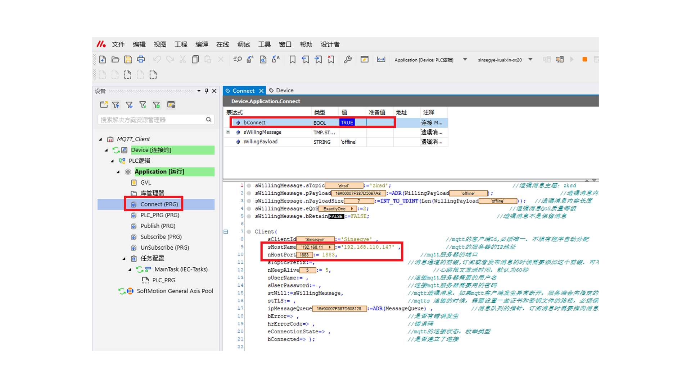Viewport: 691px width, 388px height.
Task: Select Subscribe (PRG) in the tree
Action: coord(161,237)
